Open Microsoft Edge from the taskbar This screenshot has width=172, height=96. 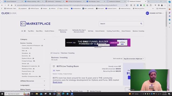click(x=63, y=94)
